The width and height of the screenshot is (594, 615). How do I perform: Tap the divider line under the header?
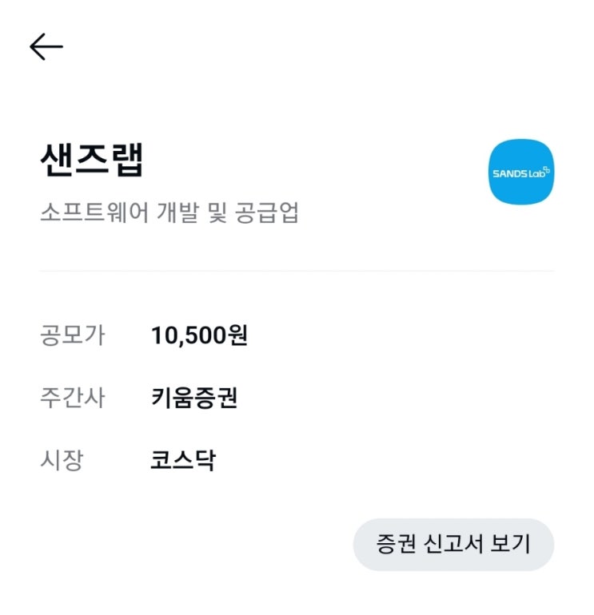click(297, 271)
